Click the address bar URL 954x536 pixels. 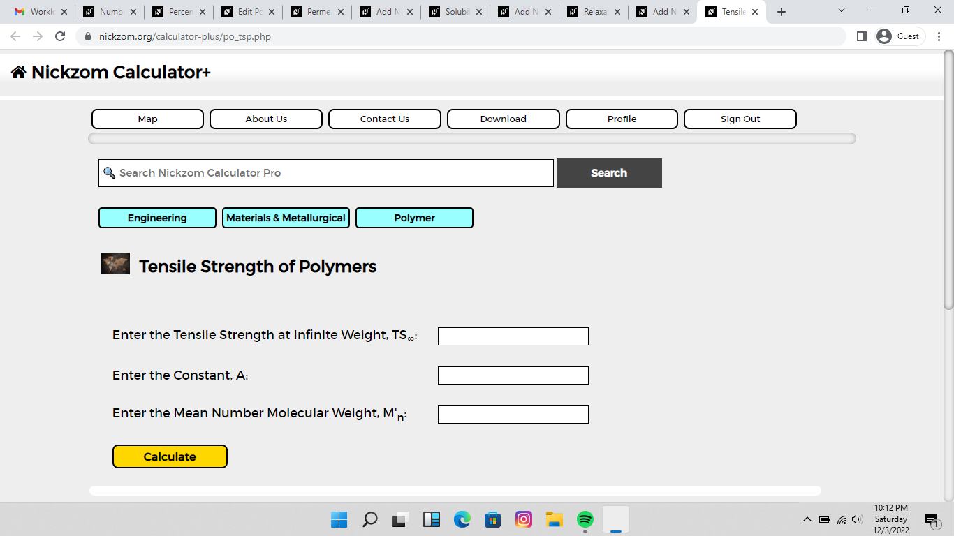[x=185, y=36]
